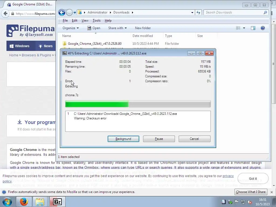Open the File menu in Explorer

click(65, 20)
